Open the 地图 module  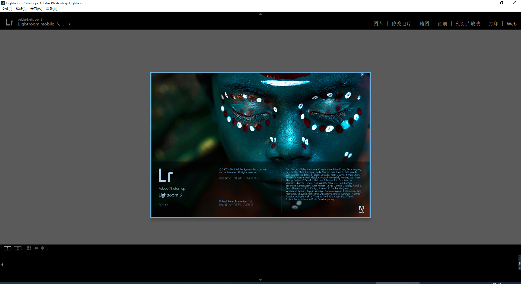click(424, 24)
